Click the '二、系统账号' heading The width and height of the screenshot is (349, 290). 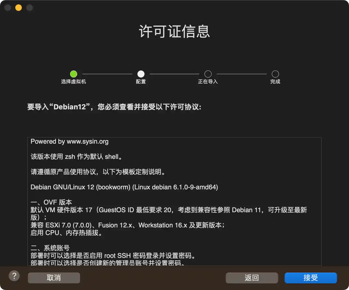(50, 248)
